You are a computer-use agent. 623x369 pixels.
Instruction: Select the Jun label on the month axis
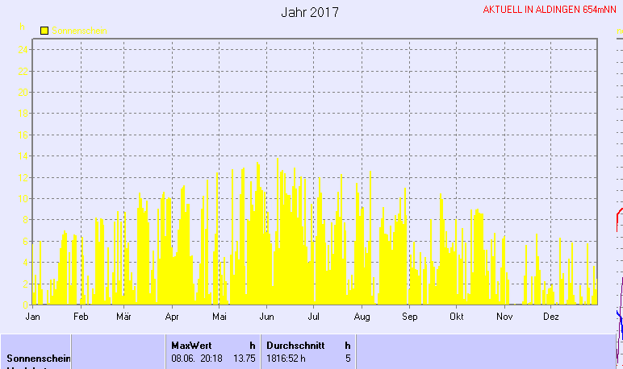pos(266,317)
